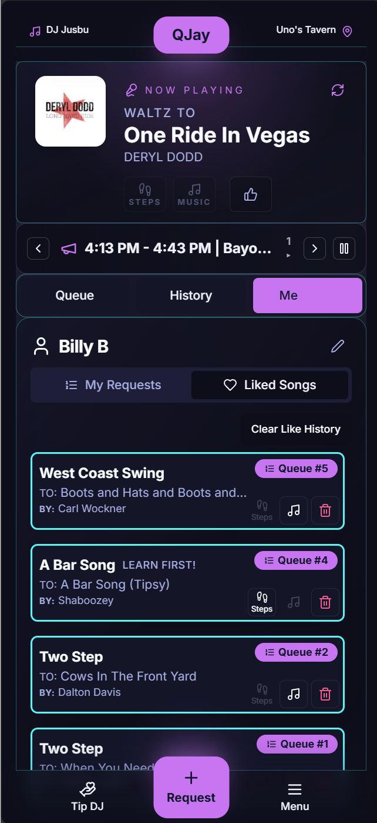This screenshot has height=823, width=377.
Task: Switch to My Requests view
Action: tap(113, 384)
